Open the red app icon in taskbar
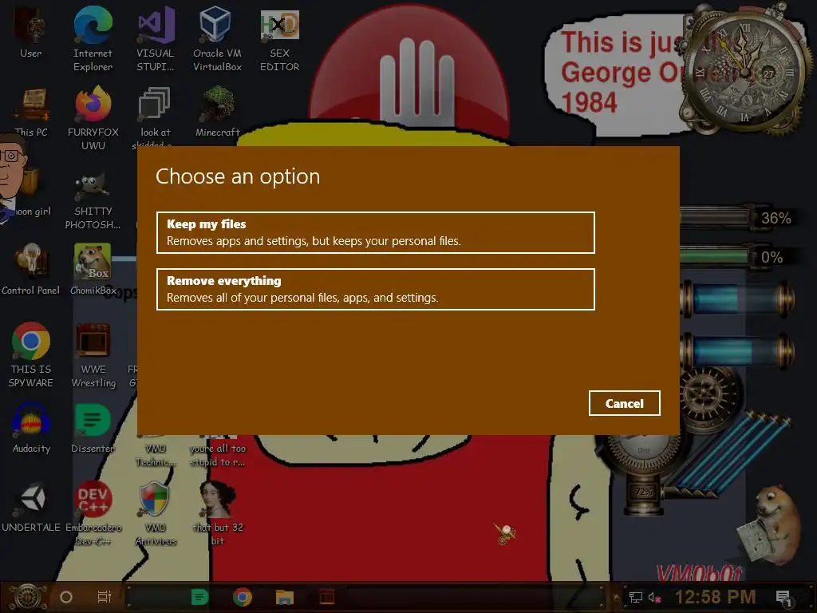The image size is (817, 613). pyautogui.click(x=326, y=597)
